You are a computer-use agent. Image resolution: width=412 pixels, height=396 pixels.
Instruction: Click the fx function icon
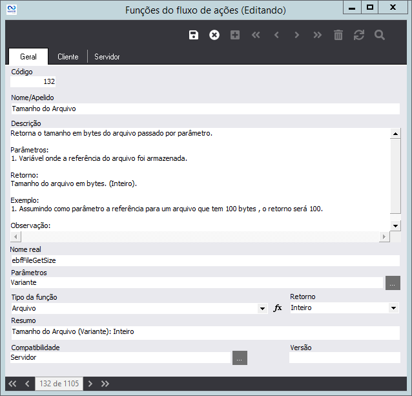coord(278,308)
